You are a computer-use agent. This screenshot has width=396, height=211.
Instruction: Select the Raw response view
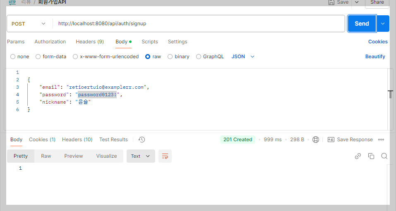(46, 156)
